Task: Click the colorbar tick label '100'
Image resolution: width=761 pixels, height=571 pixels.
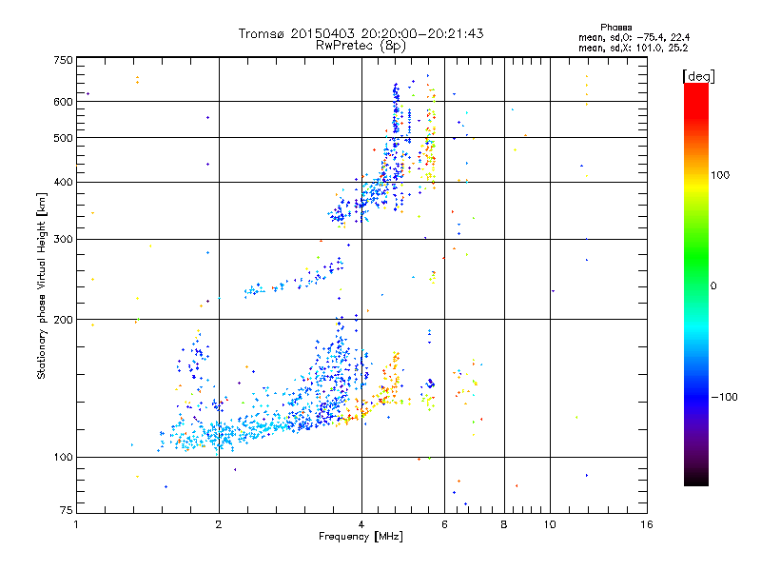Action: point(720,175)
